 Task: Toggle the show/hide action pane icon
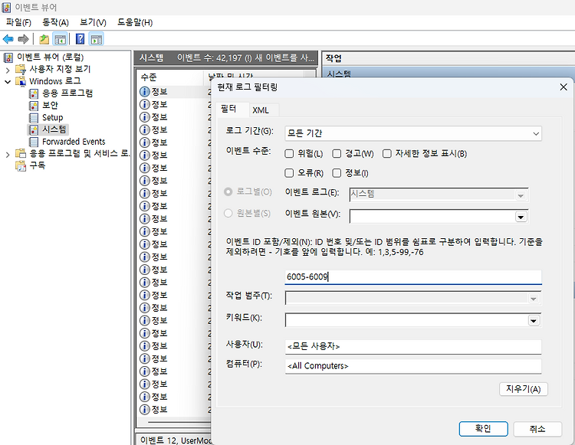(x=96, y=39)
